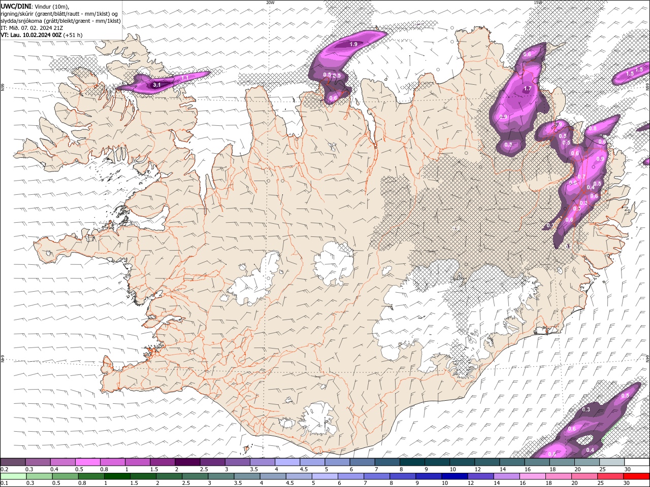Click the 0.3 value in the southeast snow band
This screenshot has width=650, height=487.
[x=586, y=409]
